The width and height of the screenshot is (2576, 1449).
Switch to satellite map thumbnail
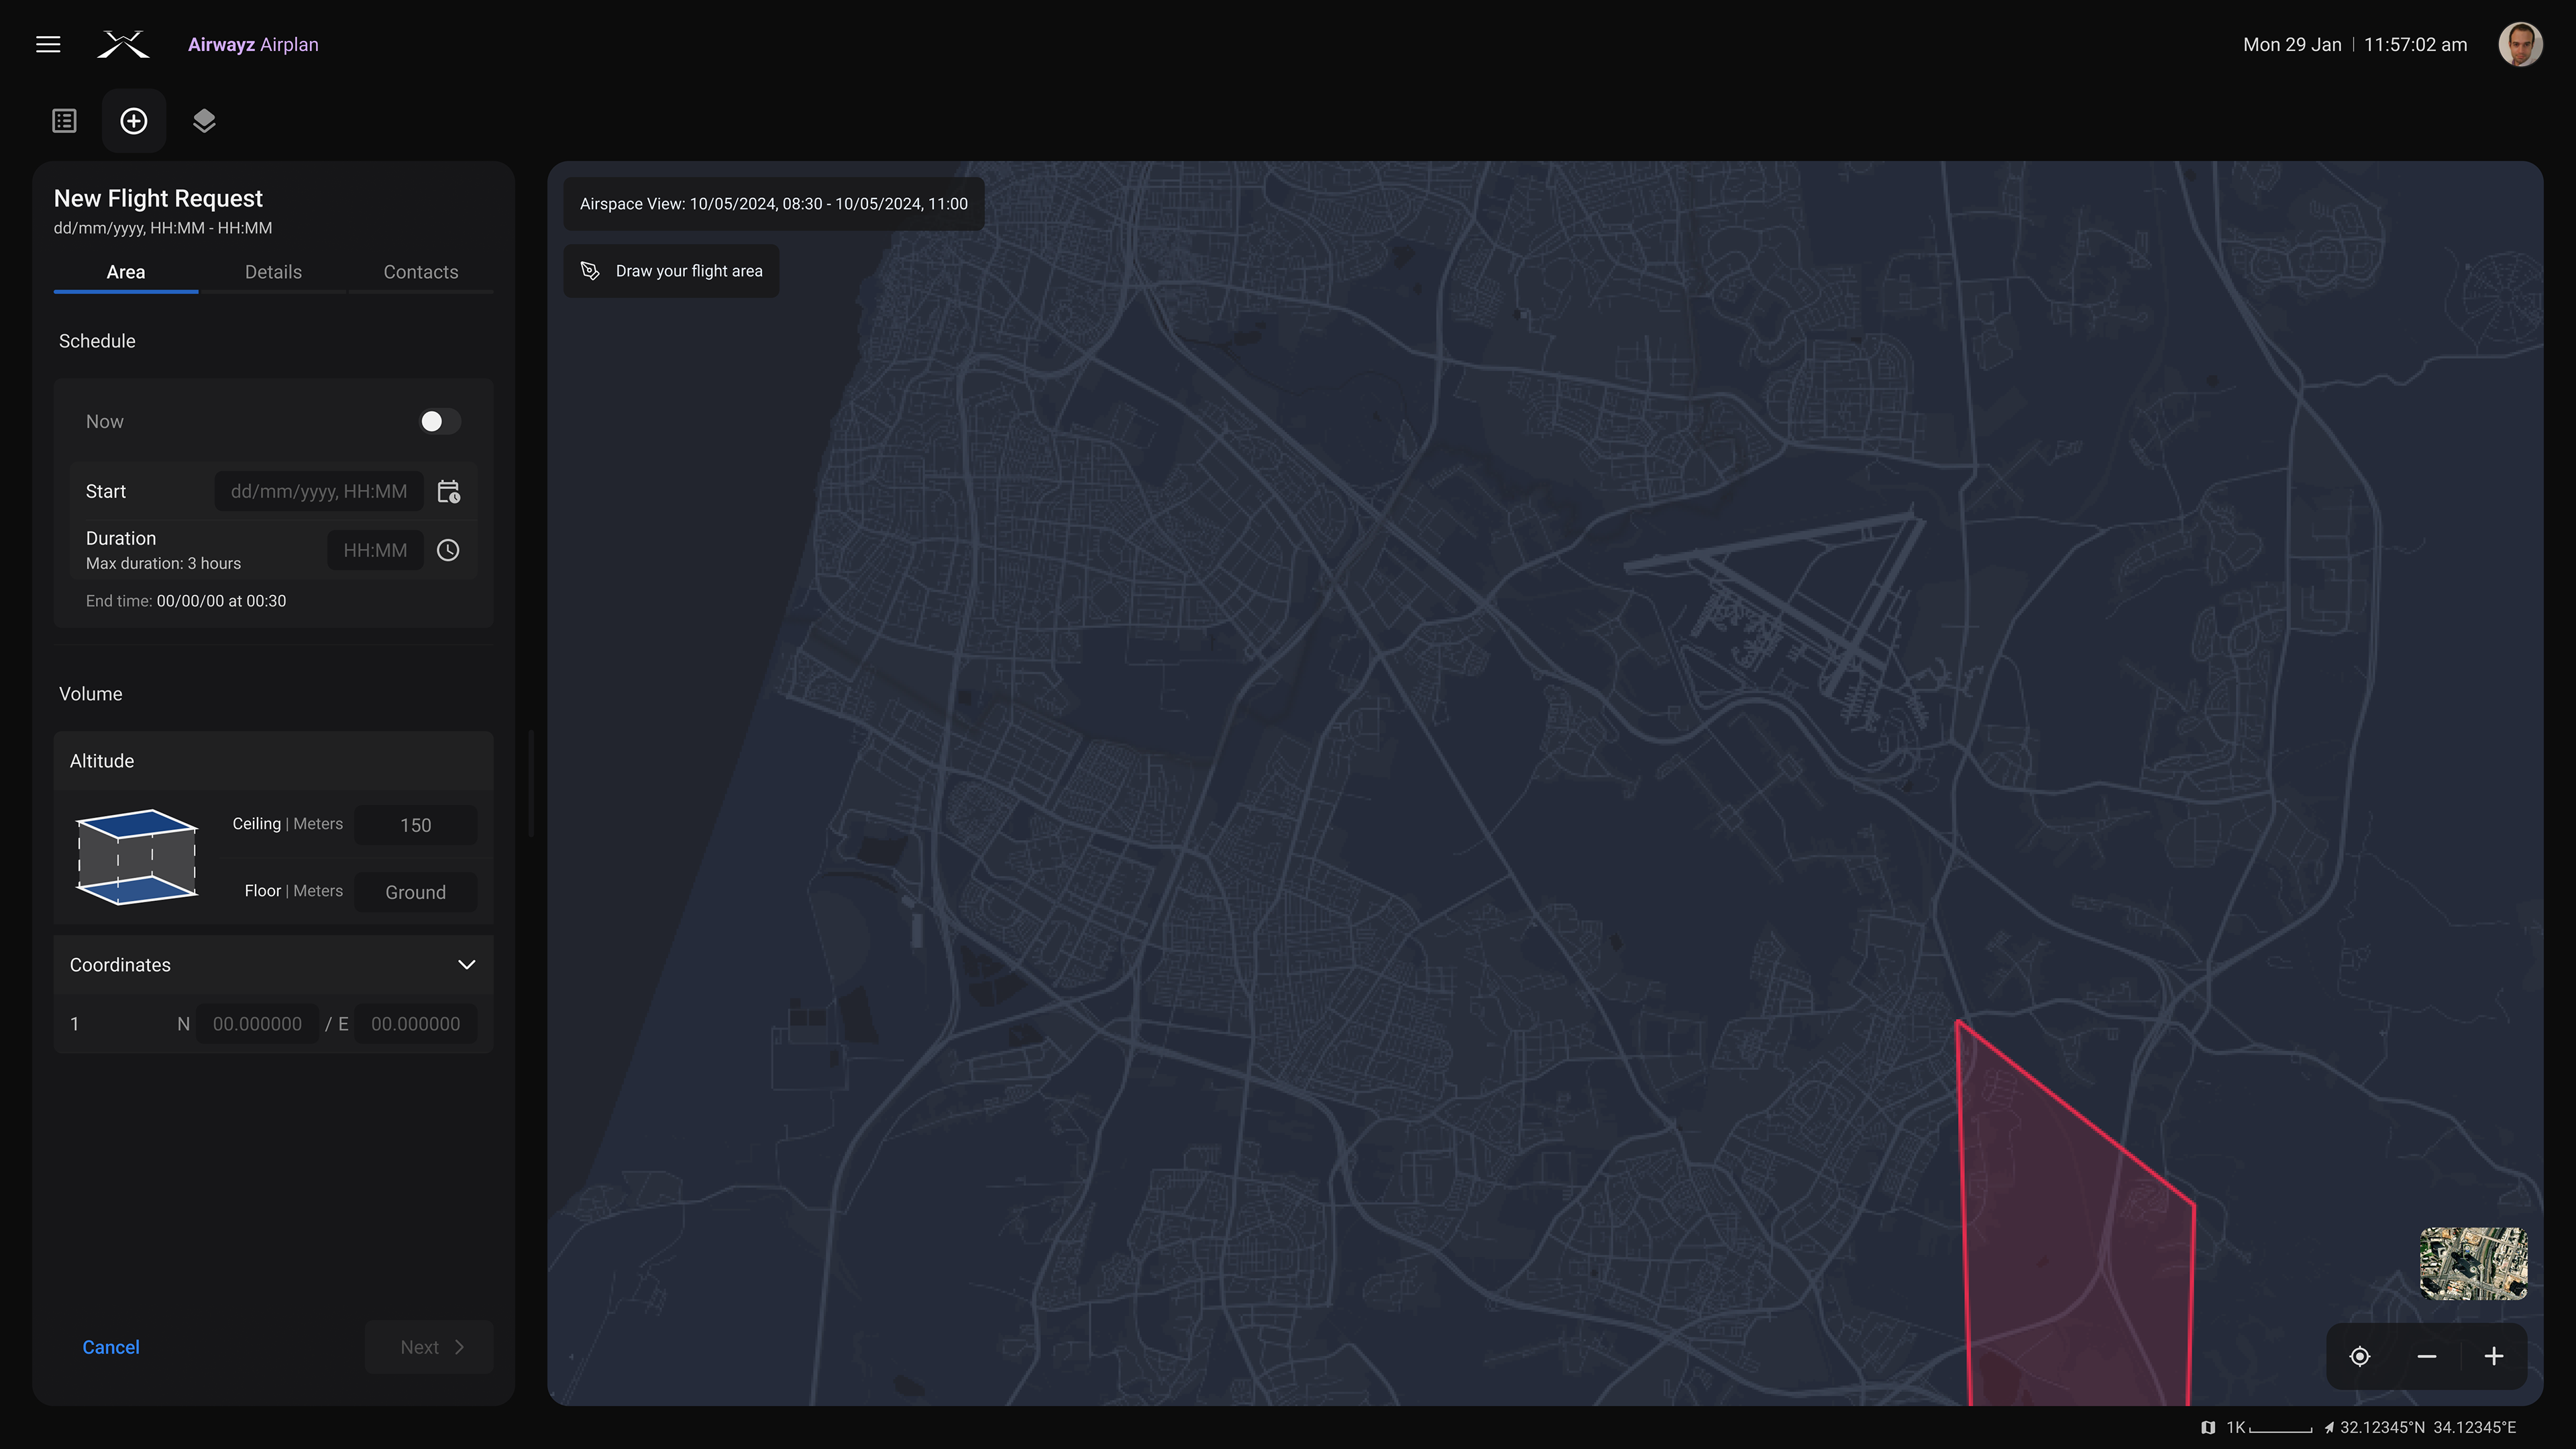pyautogui.click(x=2473, y=1264)
